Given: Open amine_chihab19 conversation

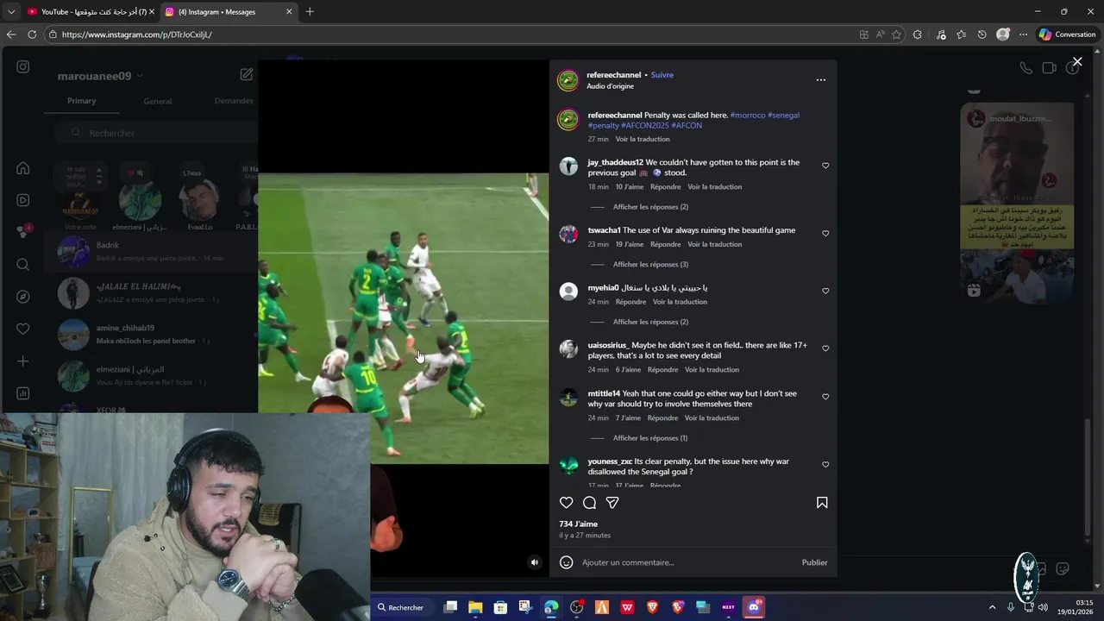Looking at the screenshot, I should point(150,335).
